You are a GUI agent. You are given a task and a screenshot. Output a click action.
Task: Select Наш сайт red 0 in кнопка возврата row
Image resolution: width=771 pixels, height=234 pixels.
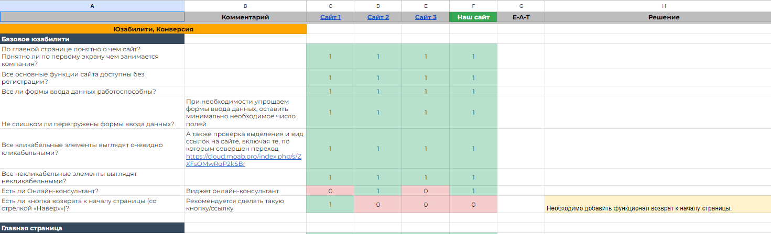[x=473, y=205]
